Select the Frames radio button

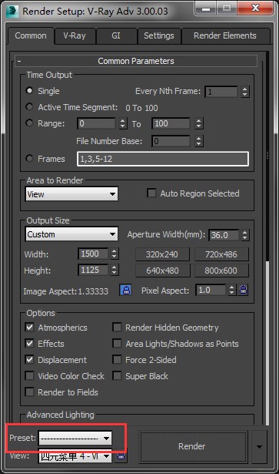[29, 159]
